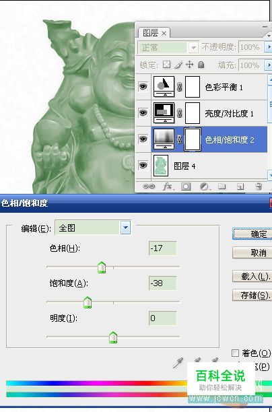
Task: Select the 色彩平衡 1 layer name
Action: click(224, 87)
